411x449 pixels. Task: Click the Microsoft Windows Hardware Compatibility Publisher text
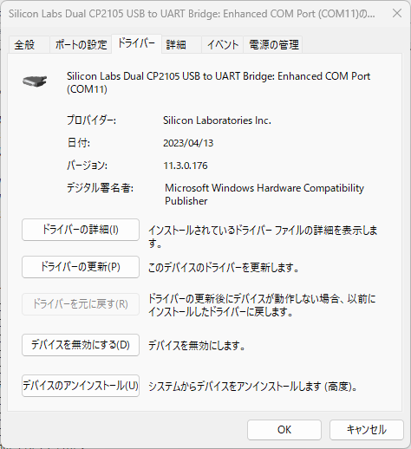tap(264, 194)
